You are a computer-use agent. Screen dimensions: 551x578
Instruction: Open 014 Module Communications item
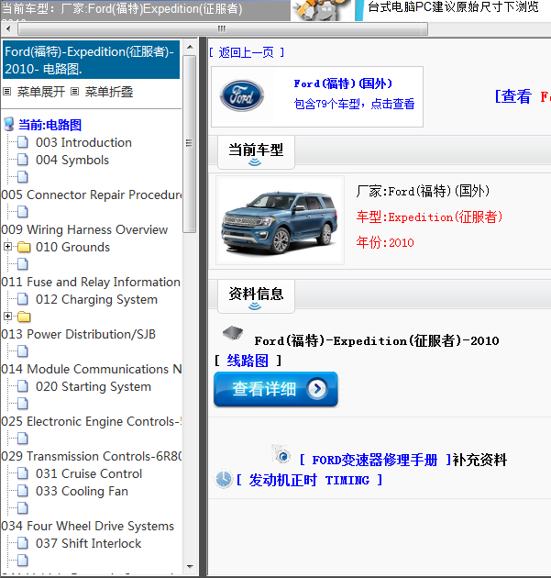point(92,369)
